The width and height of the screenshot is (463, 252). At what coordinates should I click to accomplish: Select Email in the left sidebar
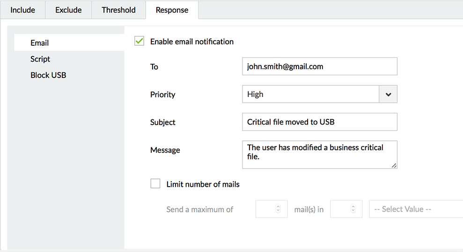(40, 43)
